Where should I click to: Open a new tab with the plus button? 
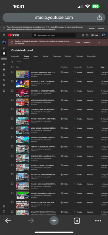[x=54, y=221]
